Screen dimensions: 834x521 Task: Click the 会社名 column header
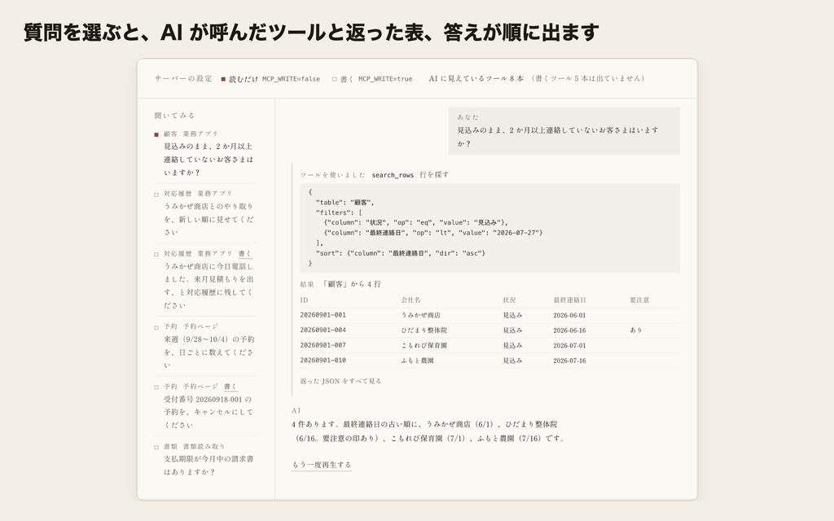tap(410, 300)
